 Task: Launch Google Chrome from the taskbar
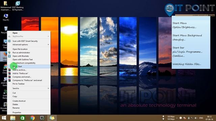(32, 118)
